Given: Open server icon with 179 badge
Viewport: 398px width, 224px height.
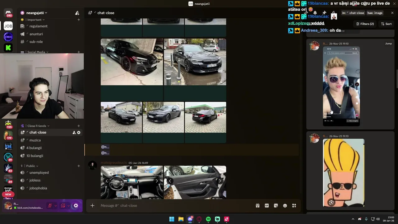Looking at the screenshot, I should (x=8, y=135).
